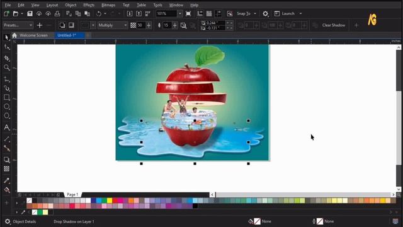The width and height of the screenshot is (403, 227).
Task: Choose the Drop Shadow outer shadow mode
Action: click(x=62, y=25)
